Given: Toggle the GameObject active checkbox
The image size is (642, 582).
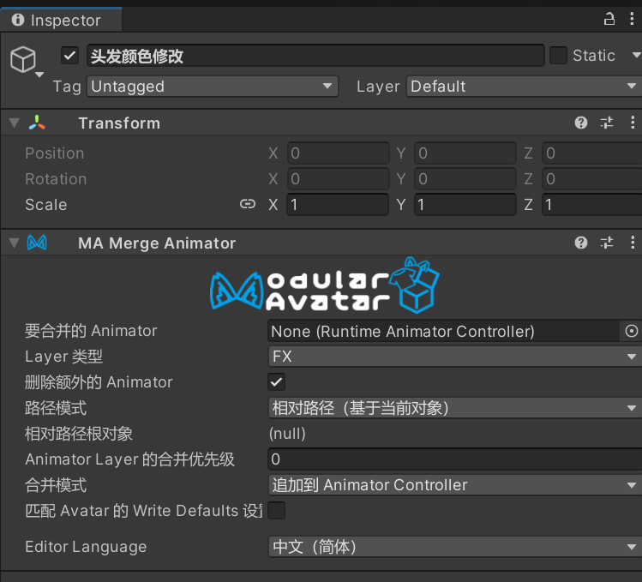Looking at the screenshot, I should point(70,56).
